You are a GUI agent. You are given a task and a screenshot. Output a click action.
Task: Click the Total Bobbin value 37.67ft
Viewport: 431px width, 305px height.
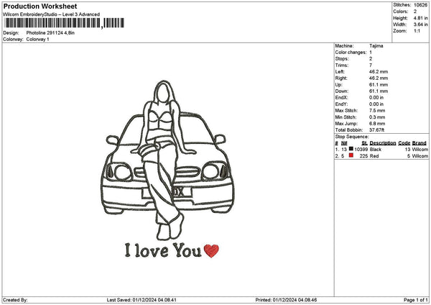[377, 130]
